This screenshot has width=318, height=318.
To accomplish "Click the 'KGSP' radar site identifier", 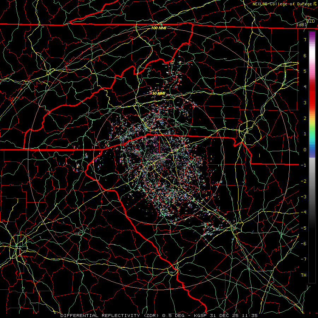I will pos(200,316).
